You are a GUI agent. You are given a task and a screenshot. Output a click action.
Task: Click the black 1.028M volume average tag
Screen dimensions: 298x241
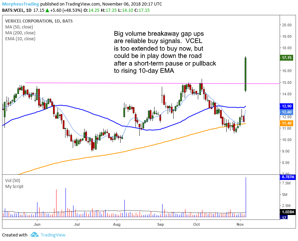coord(288,212)
